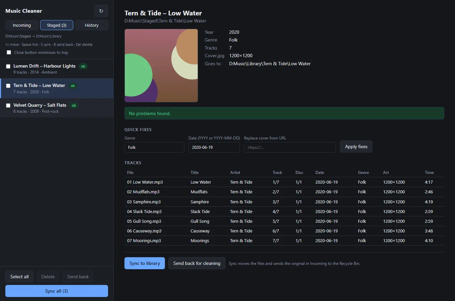455x301 pixels.
Task: Click the ok badge next to Low Water
Action: tap(73, 86)
